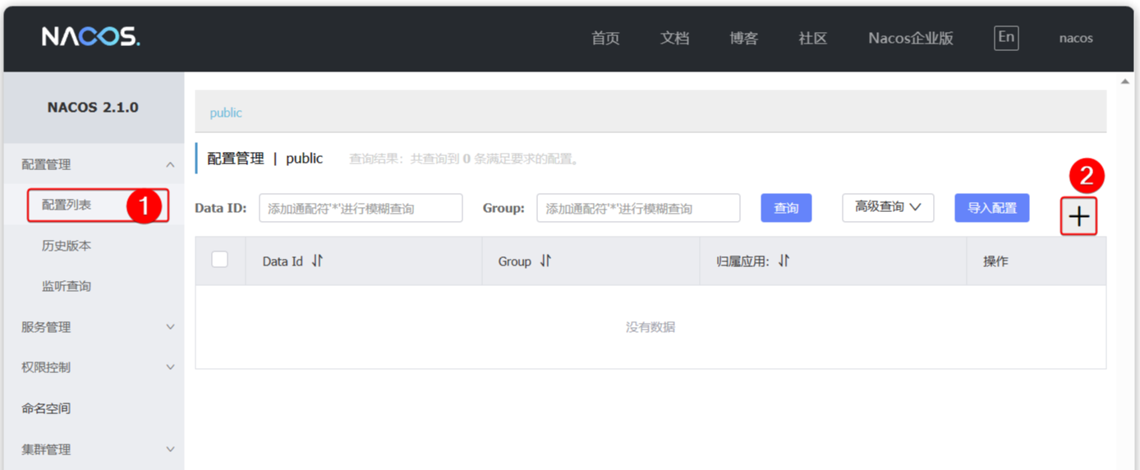
Task: Click the NACOS logo
Action: pos(90,37)
